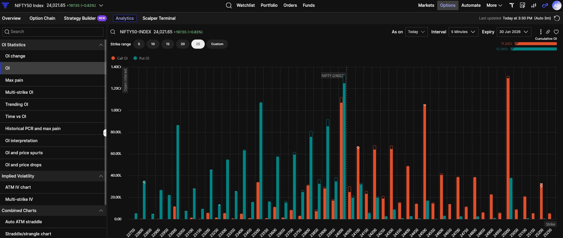Viewport: 563px width, 238px height.
Task: Click the refresh data icon
Action: click(557, 18)
